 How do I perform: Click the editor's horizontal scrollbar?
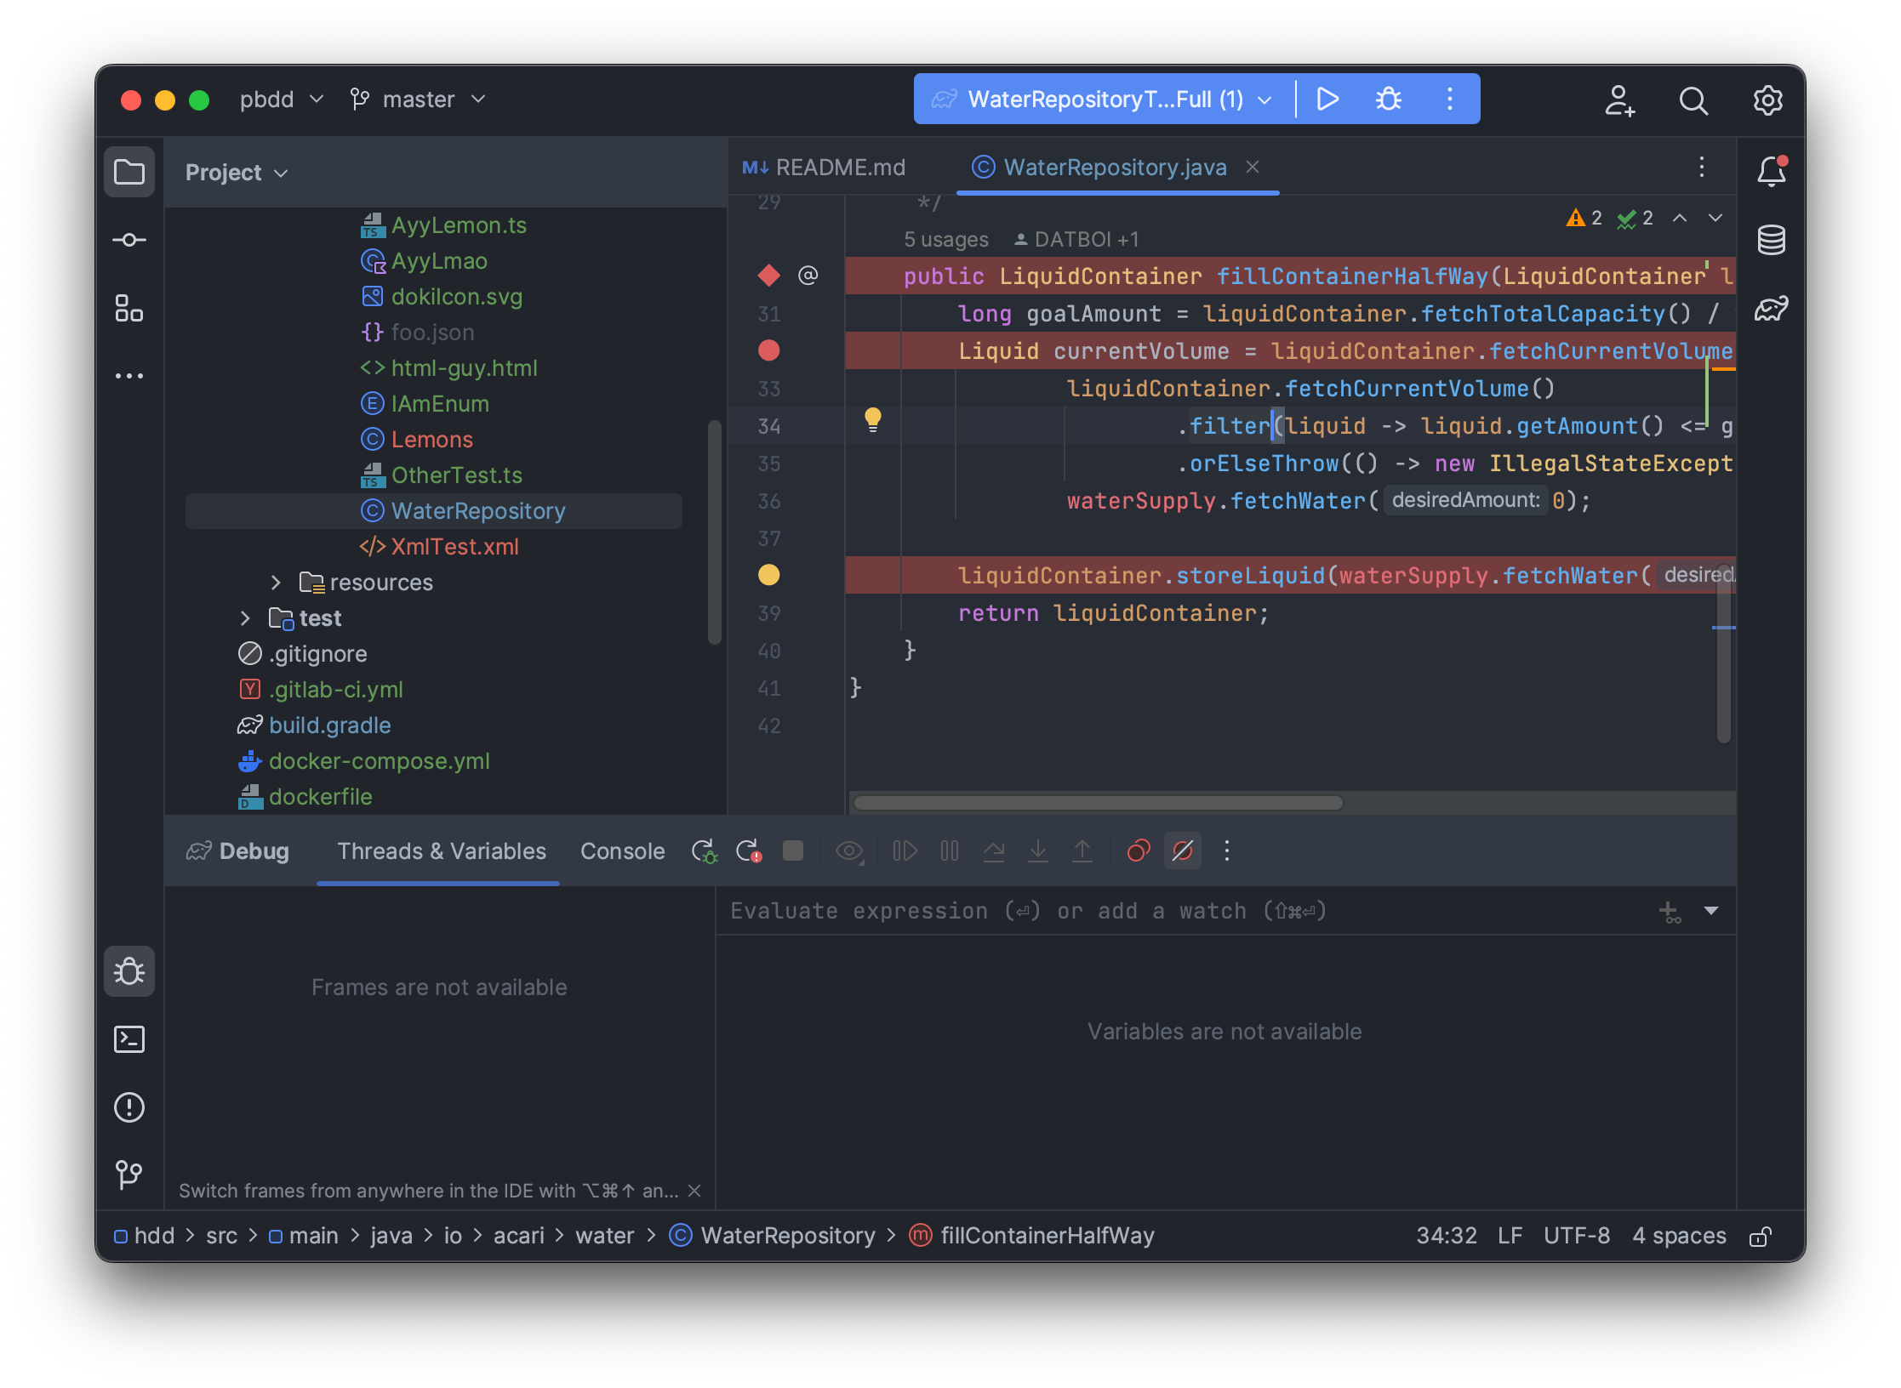pyautogui.click(x=1098, y=802)
